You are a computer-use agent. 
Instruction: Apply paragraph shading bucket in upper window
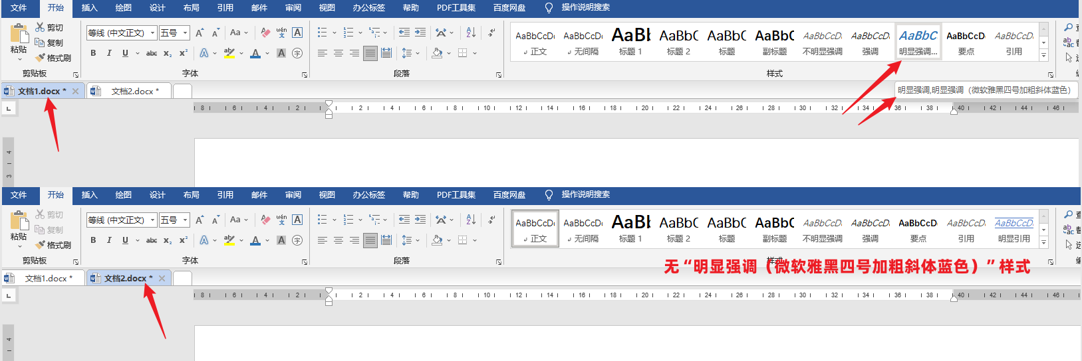coord(437,53)
